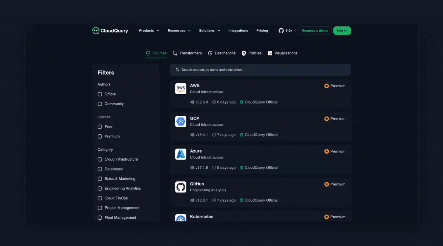Click the GitHub plugin logo
Viewport: 443px width, 246px height.
coord(181,187)
